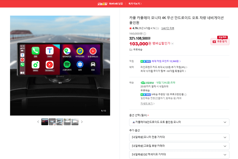
Task: Click the 1/12 image counter
Action: click(x=104, y=111)
